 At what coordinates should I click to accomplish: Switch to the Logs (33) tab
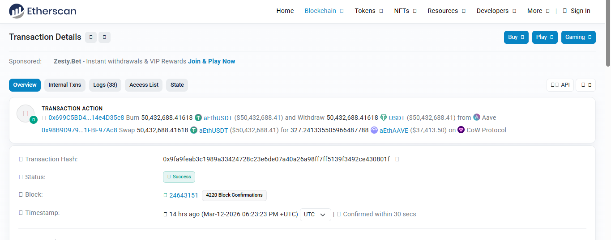click(105, 85)
